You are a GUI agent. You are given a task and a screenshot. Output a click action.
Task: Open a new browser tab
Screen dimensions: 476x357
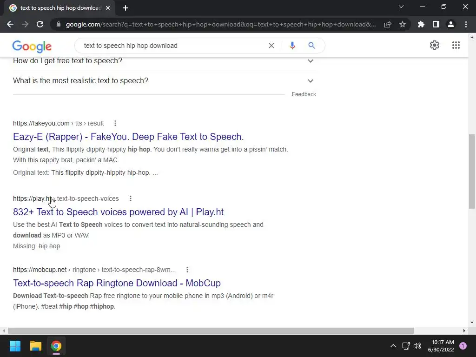pyautogui.click(x=126, y=8)
